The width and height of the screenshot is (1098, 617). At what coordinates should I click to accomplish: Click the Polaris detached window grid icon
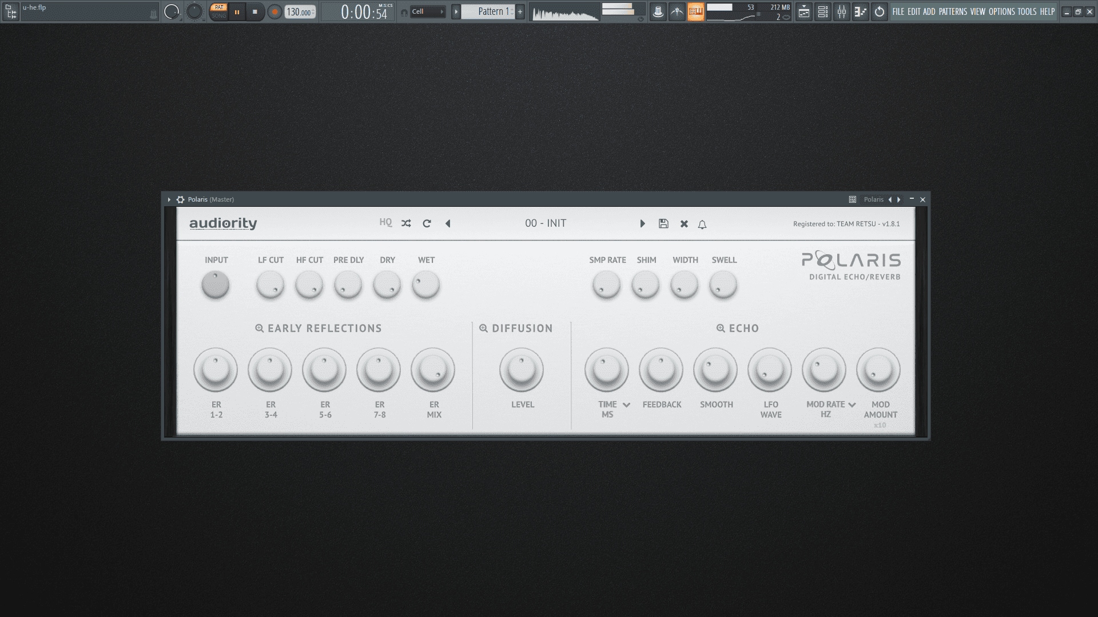[852, 199]
